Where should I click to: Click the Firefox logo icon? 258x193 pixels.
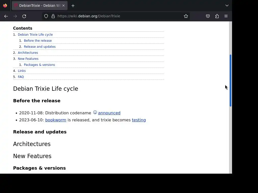tap(5, 6)
